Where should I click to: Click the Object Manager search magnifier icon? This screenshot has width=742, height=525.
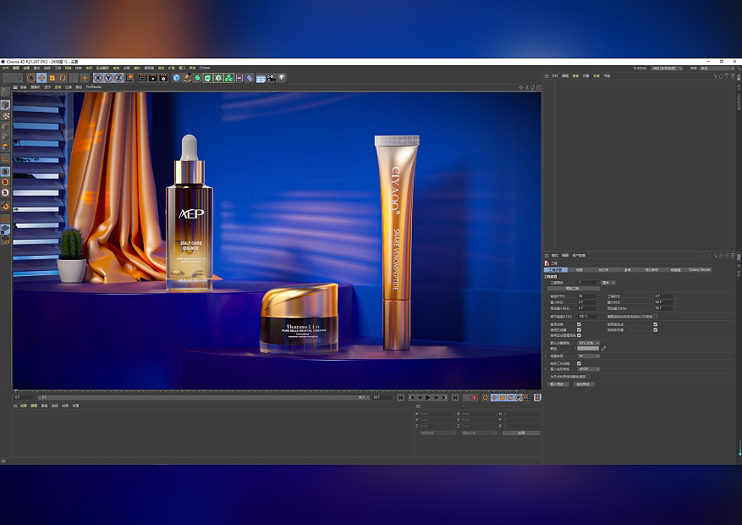click(x=715, y=75)
